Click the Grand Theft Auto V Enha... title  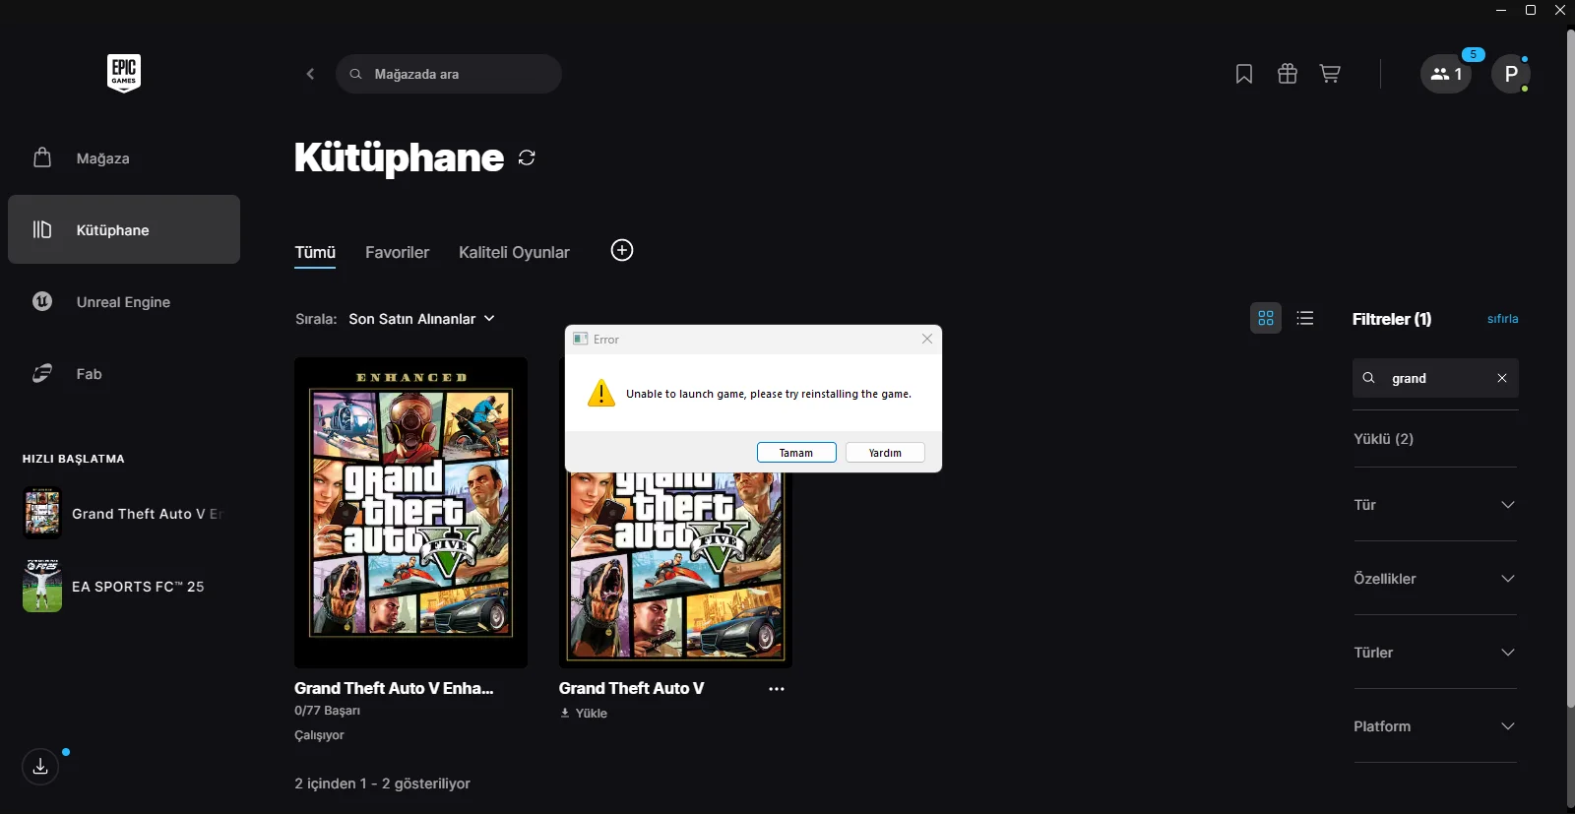coord(394,689)
